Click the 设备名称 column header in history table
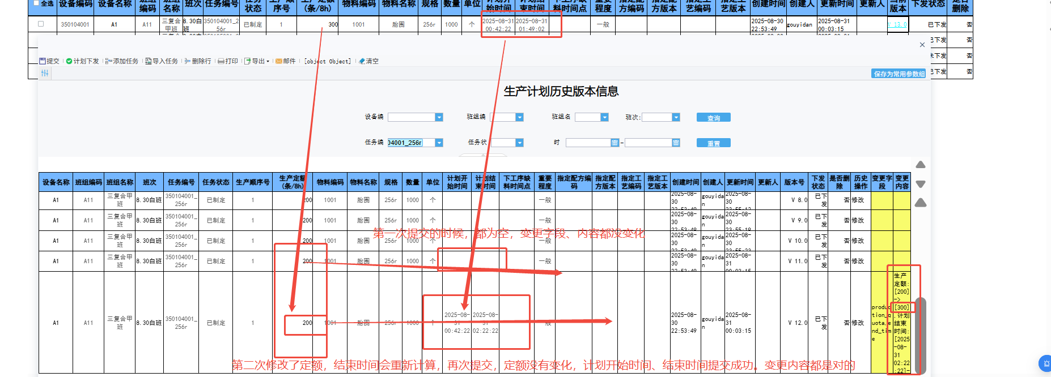The width and height of the screenshot is (1051, 377). pyautogui.click(x=56, y=182)
